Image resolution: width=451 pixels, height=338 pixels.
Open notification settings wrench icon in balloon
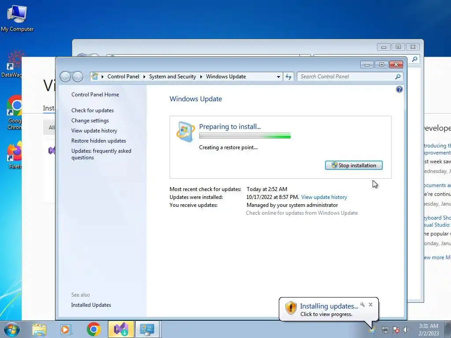pyautogui.click(x=362, y=305)
